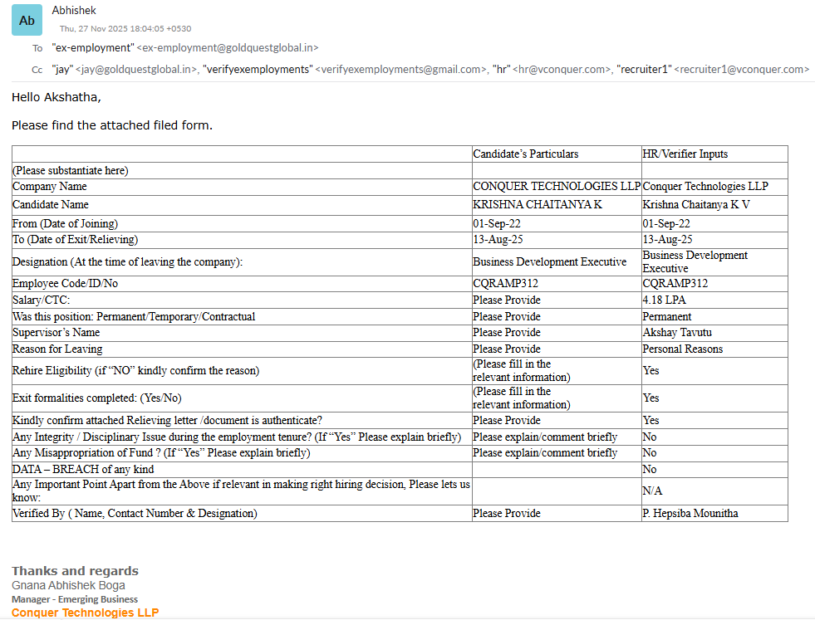The height and width of the screenshot is (620, 815).
Task: Click the 'Ab' sender avatar icon
Action: (27, 20)
